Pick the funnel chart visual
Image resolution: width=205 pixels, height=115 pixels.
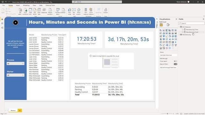pos(164,36)
